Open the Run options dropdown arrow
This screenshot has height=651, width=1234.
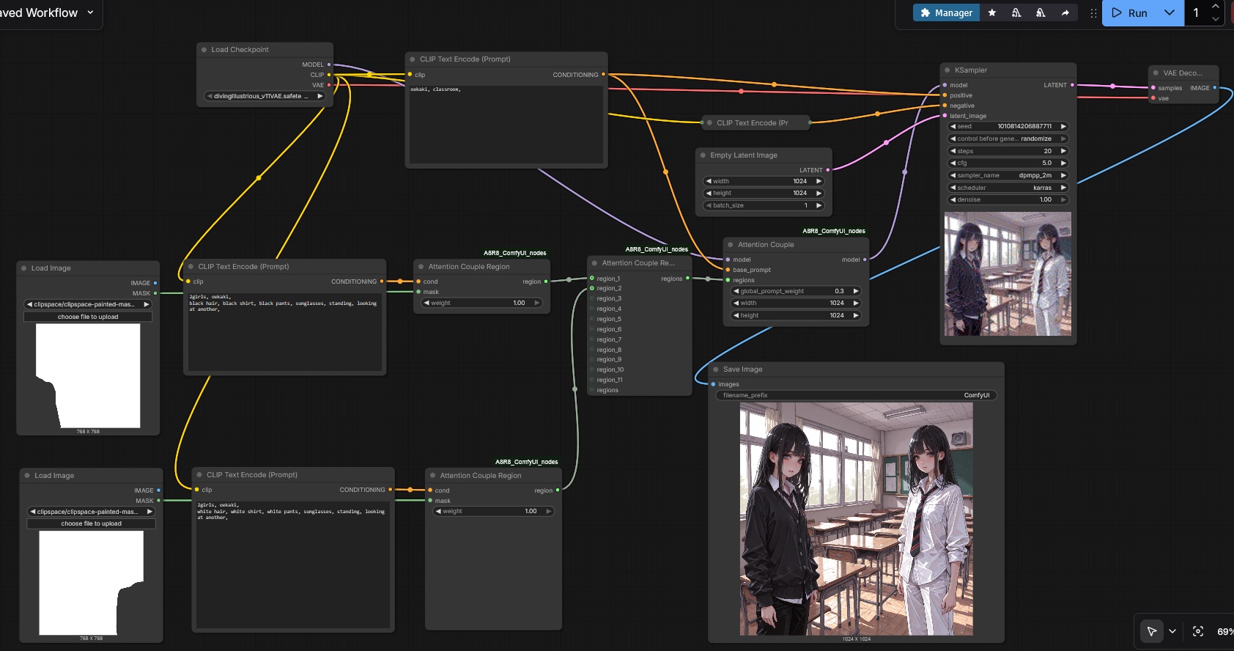(x=1170, y=12)
